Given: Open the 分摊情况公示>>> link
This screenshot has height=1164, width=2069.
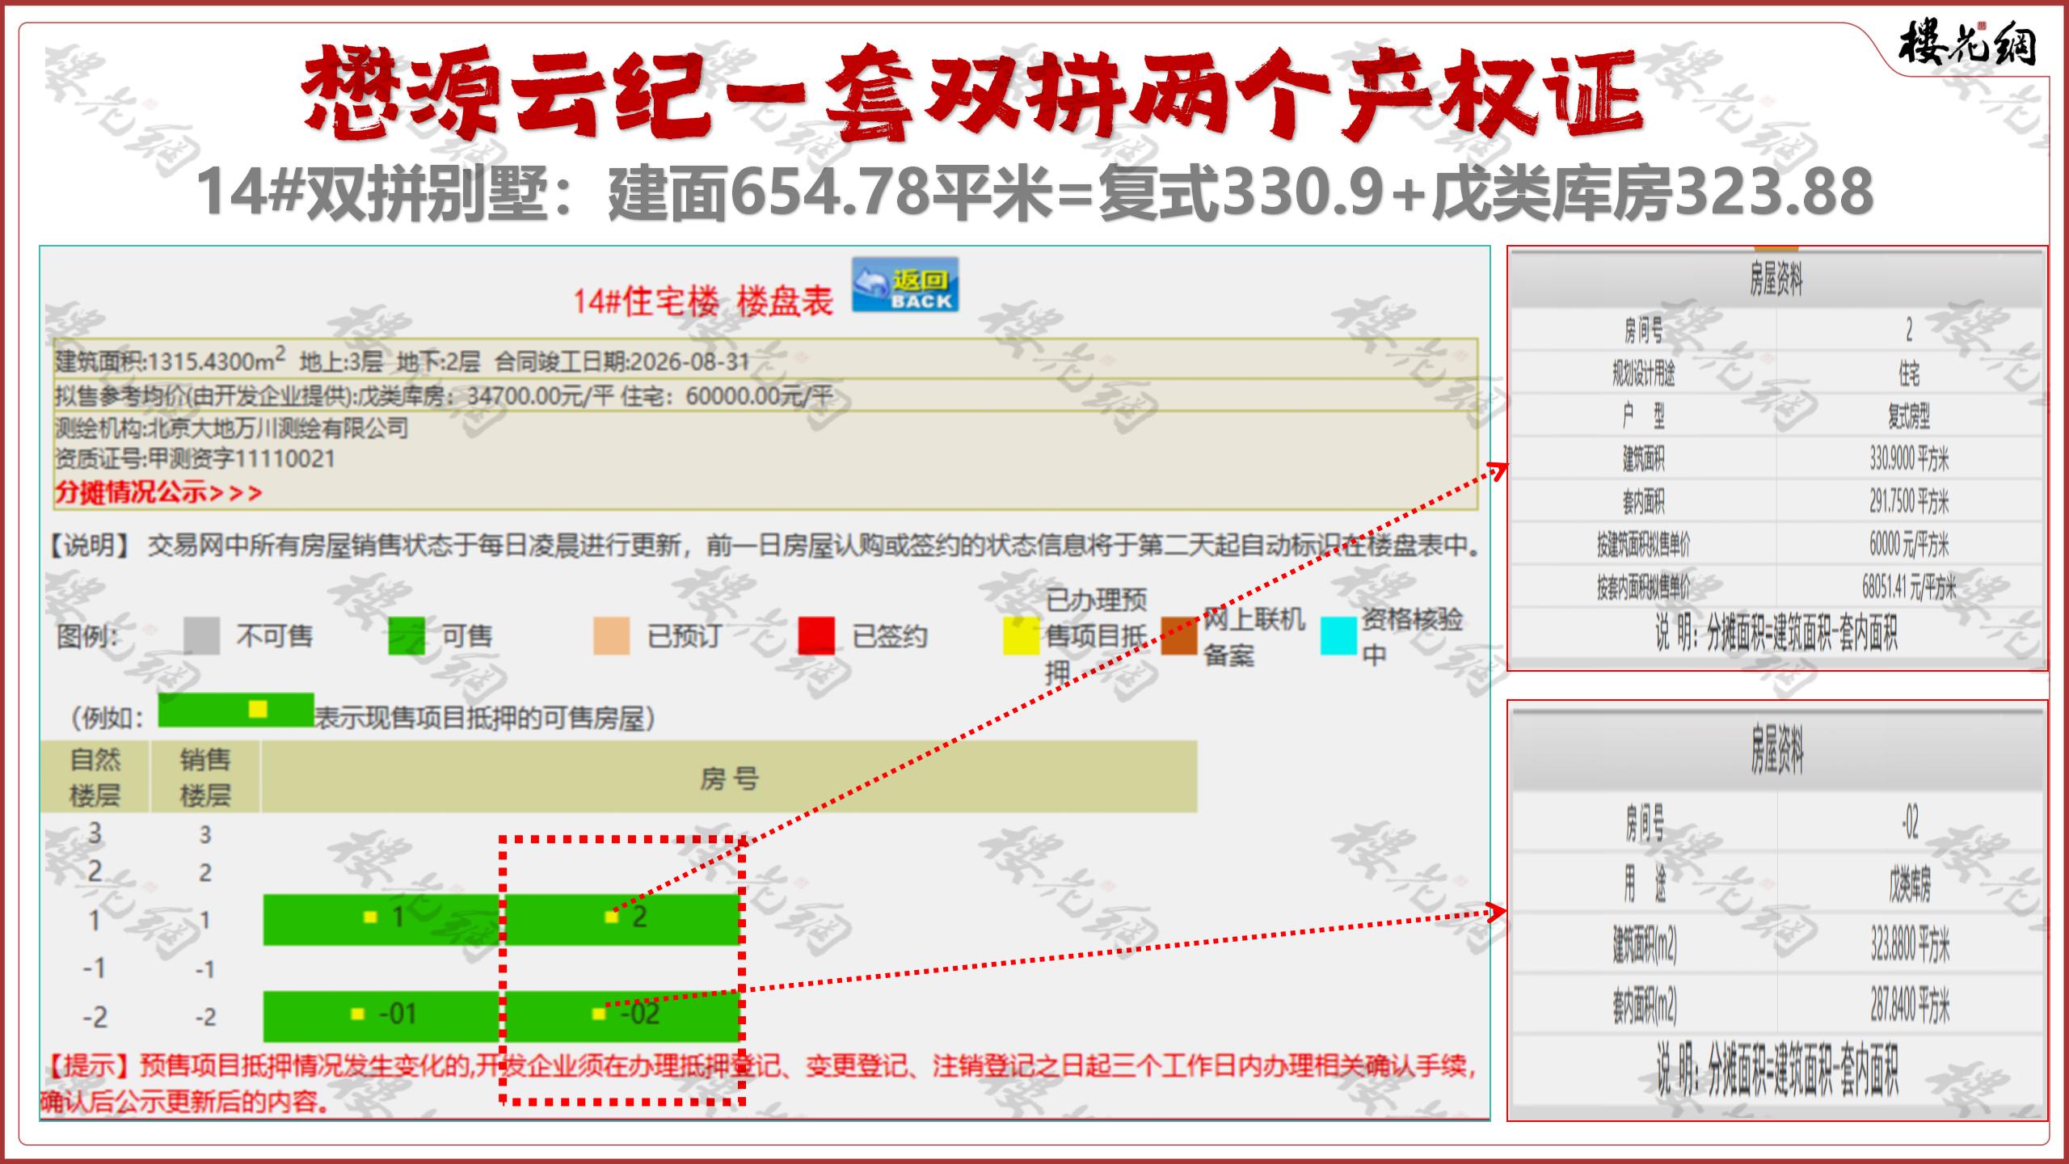Looking at the screenshot, I should click(158, 491).
